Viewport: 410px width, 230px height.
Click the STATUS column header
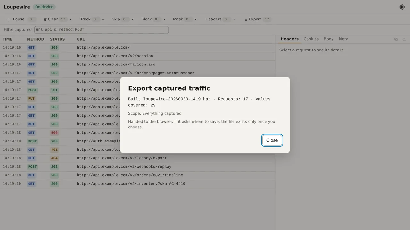click(57, 39)
